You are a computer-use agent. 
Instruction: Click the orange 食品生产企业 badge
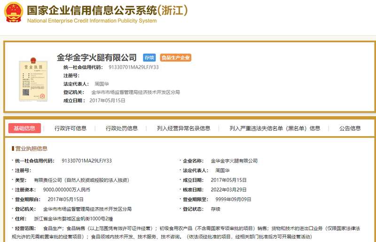(x=175, y=57)
